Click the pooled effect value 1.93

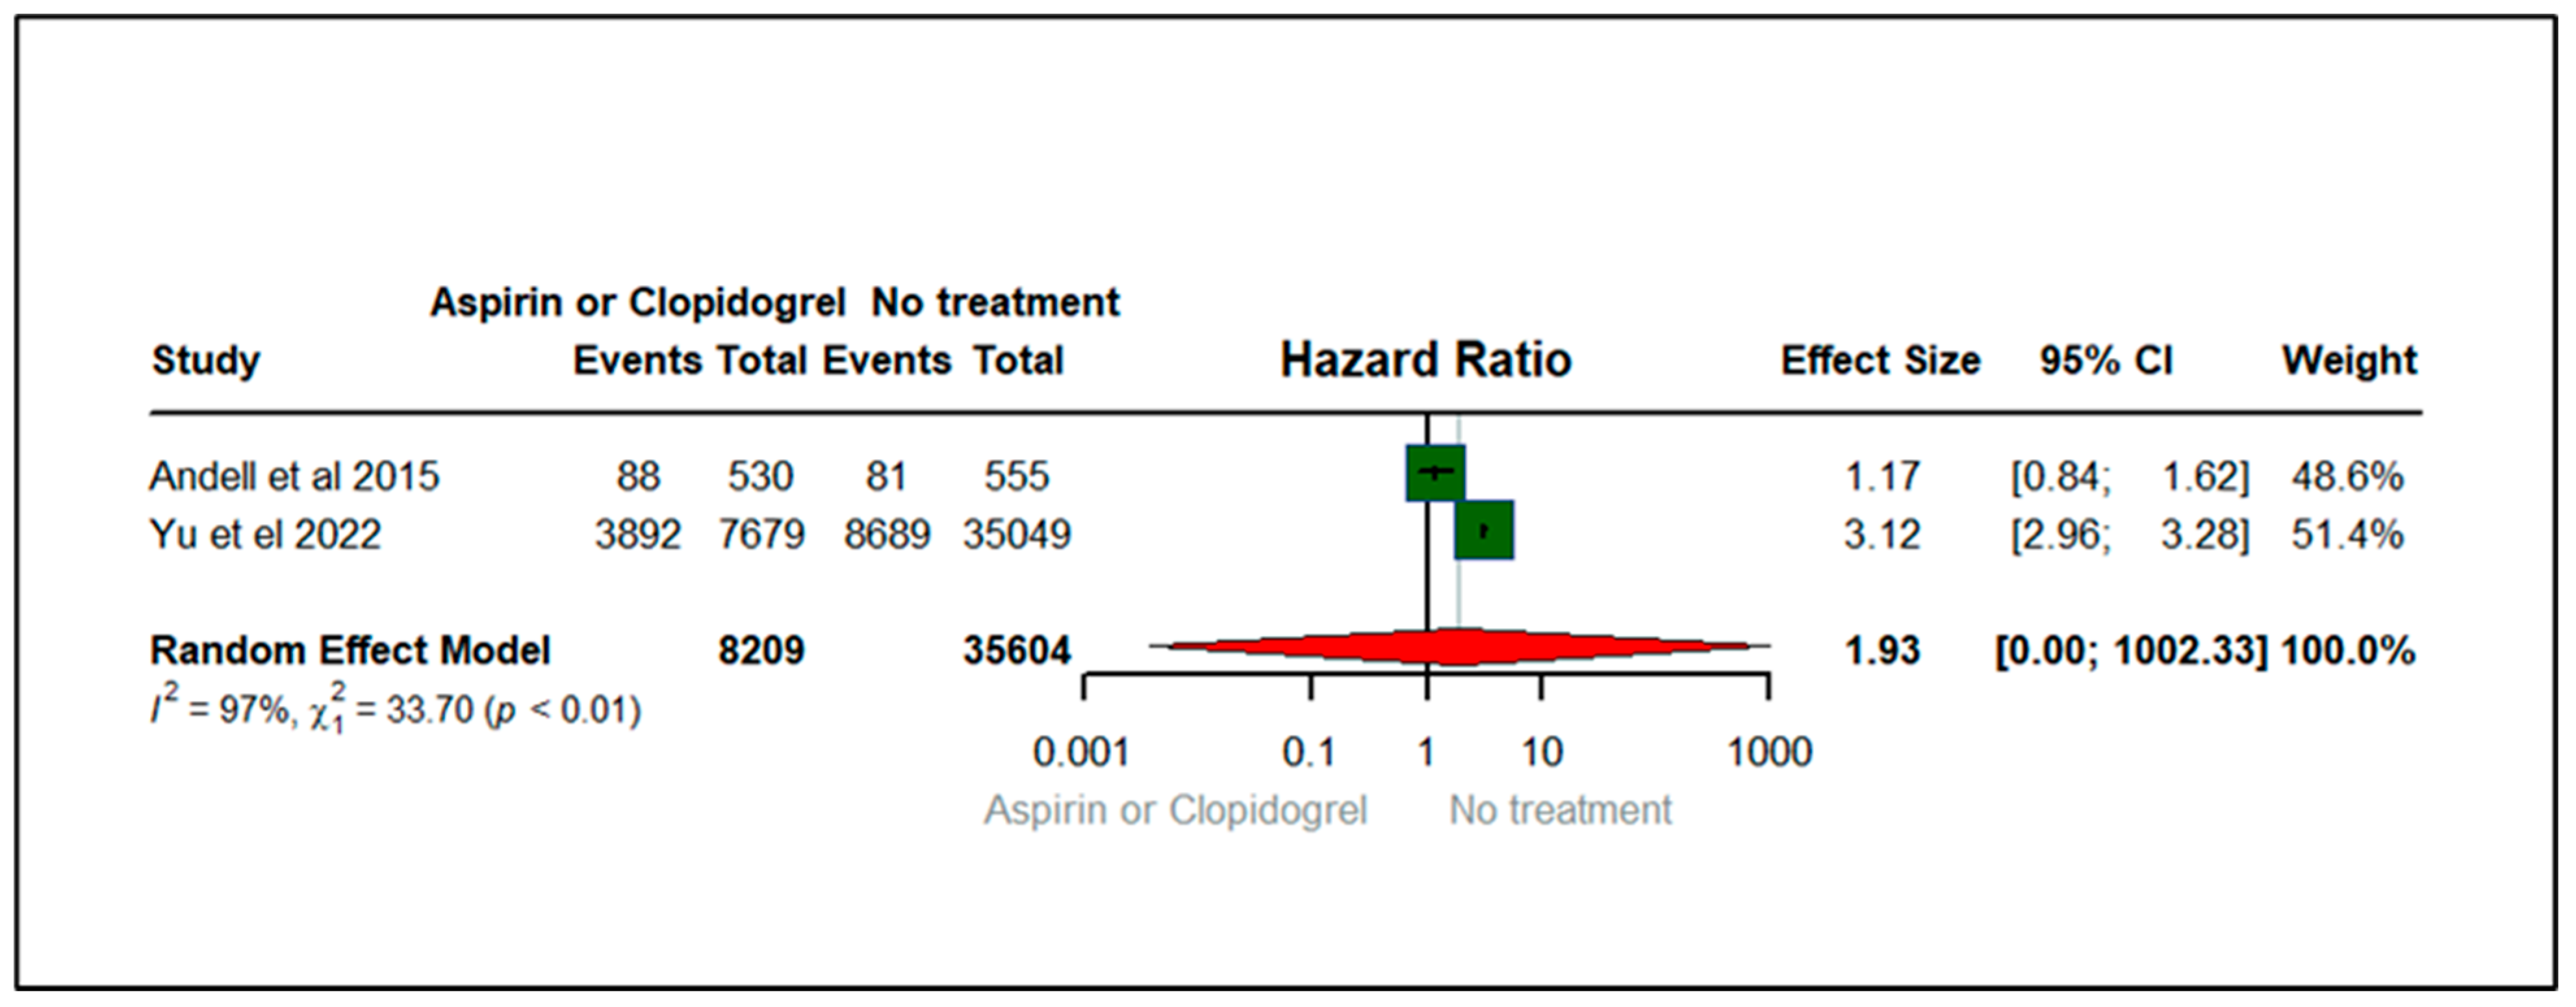(x=1882, y=650)
